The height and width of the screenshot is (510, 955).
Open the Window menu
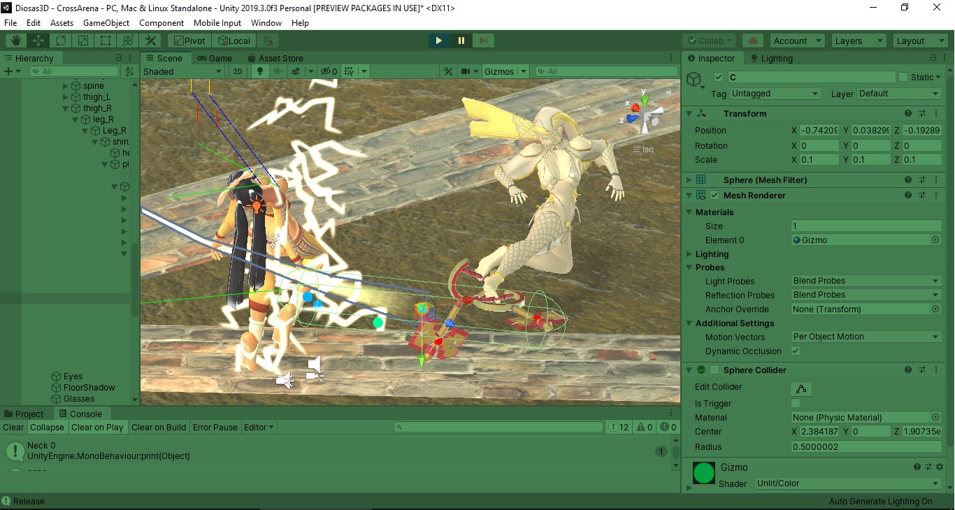(266, 23)
